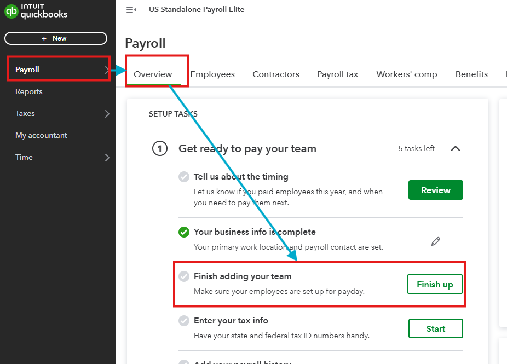Expand the Time sidebar entry
This screenshot has width=507, height=364.
(x=107, y=157)
